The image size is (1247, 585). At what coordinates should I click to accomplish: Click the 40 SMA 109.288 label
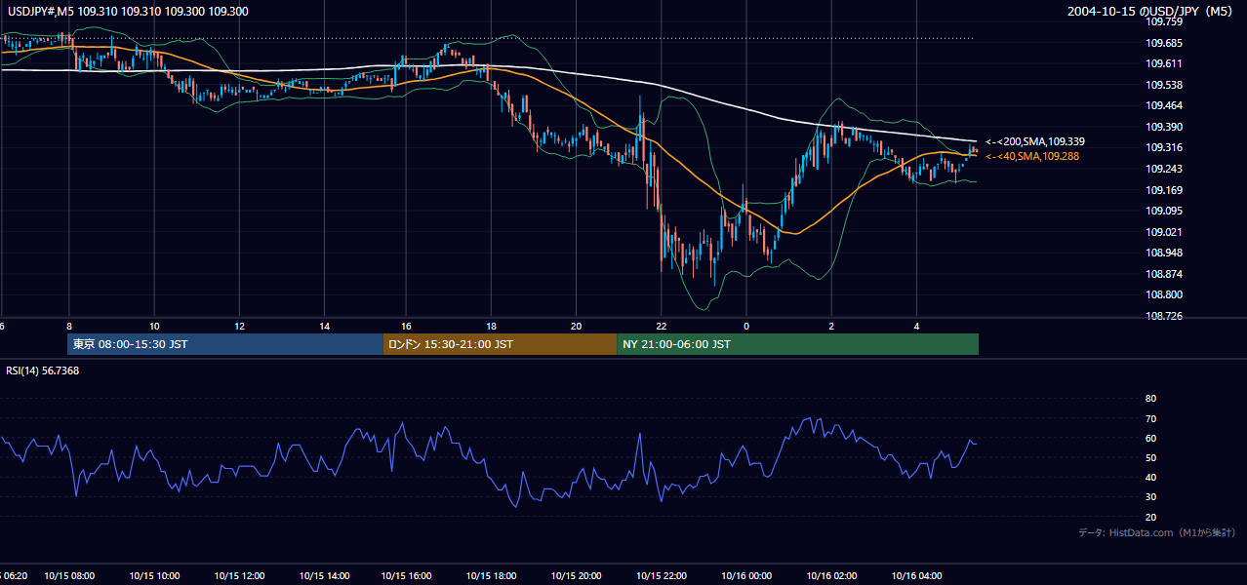[1032, 156]
